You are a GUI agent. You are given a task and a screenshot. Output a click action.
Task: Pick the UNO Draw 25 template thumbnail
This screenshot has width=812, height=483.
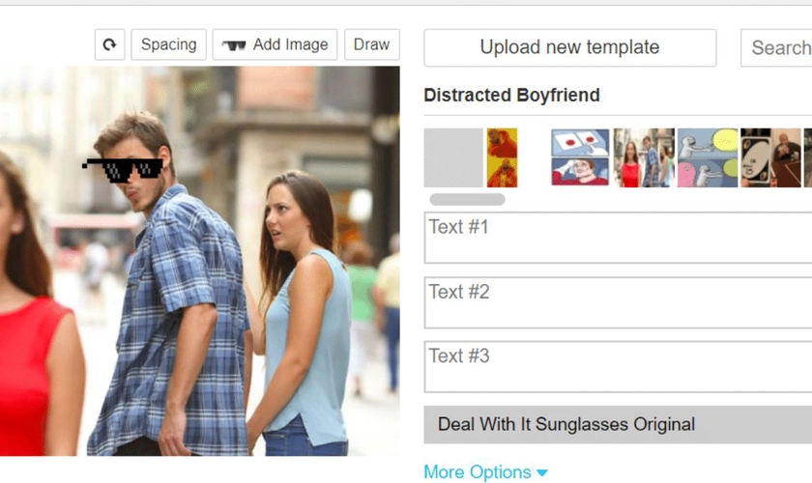pyautogui.click(x=770, y=157)
